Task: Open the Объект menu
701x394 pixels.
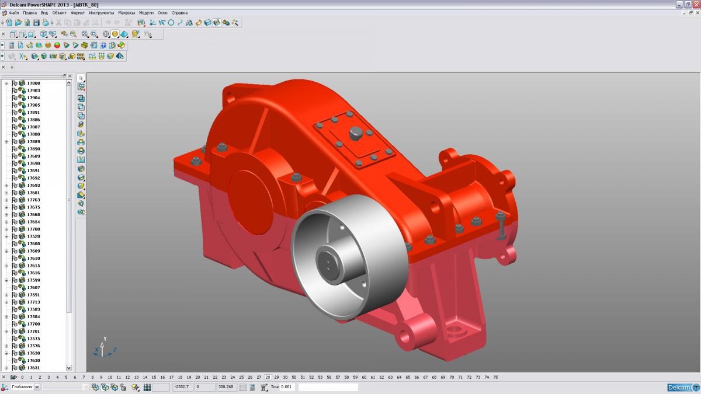Action: click(x=59, y=12)
